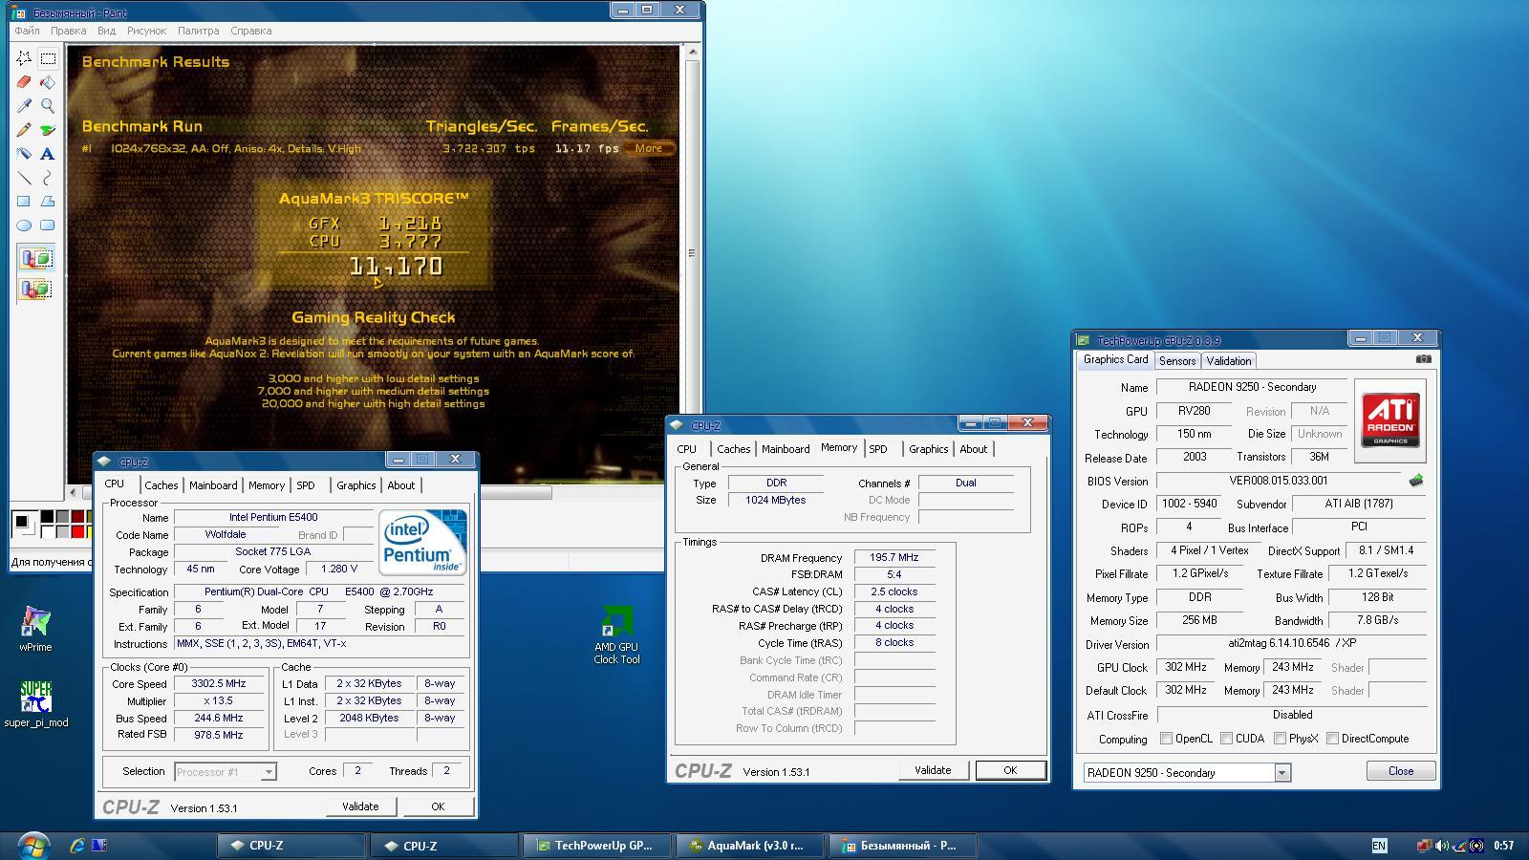Viewport: 1529px width, 860px height.
Task: Pick the Curve tool in Paint
Action: coord(47,177)
